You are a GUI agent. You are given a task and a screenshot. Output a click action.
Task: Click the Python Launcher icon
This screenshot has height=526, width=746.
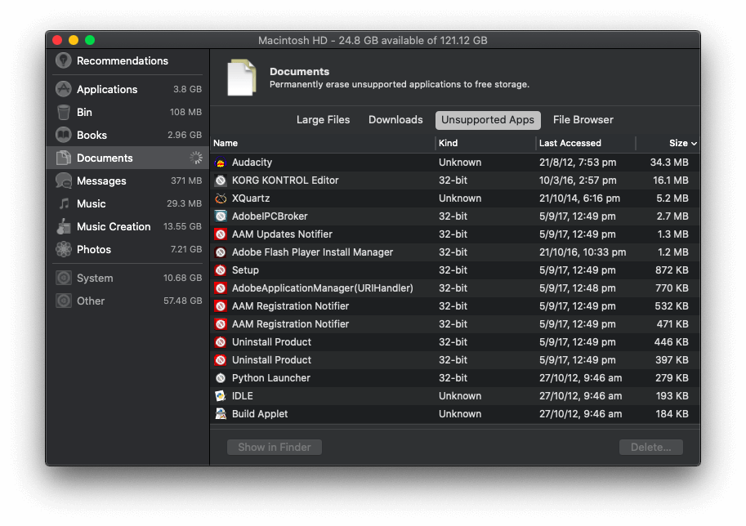click(x=221, y=378)
